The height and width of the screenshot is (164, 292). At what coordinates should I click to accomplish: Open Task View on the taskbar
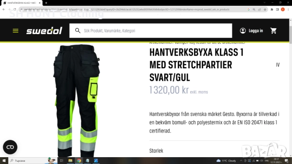(x=62, y=161)
